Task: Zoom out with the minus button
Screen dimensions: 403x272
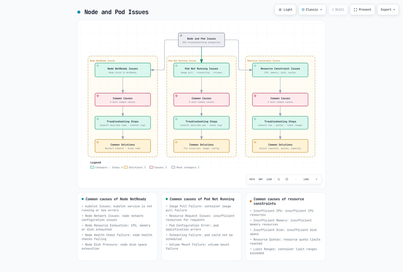Action: 296,179
